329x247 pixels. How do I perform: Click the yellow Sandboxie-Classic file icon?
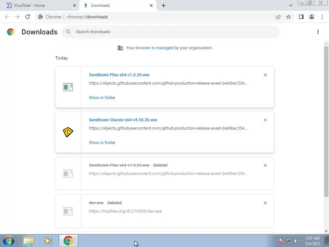(x=68, y=132)
